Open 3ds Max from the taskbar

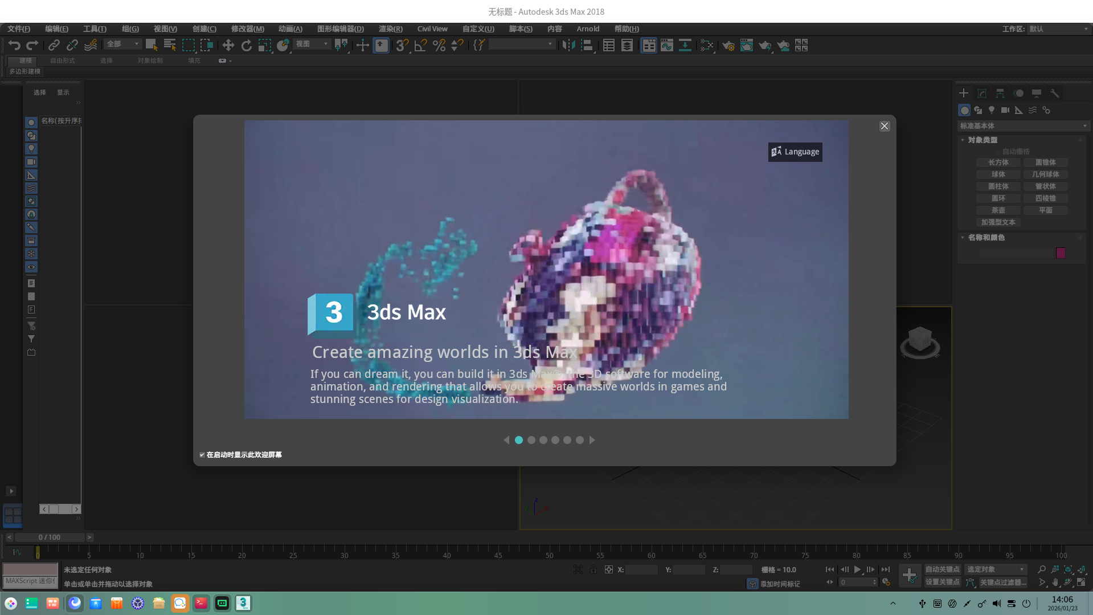pyautogui.click(x=243, y=603)
